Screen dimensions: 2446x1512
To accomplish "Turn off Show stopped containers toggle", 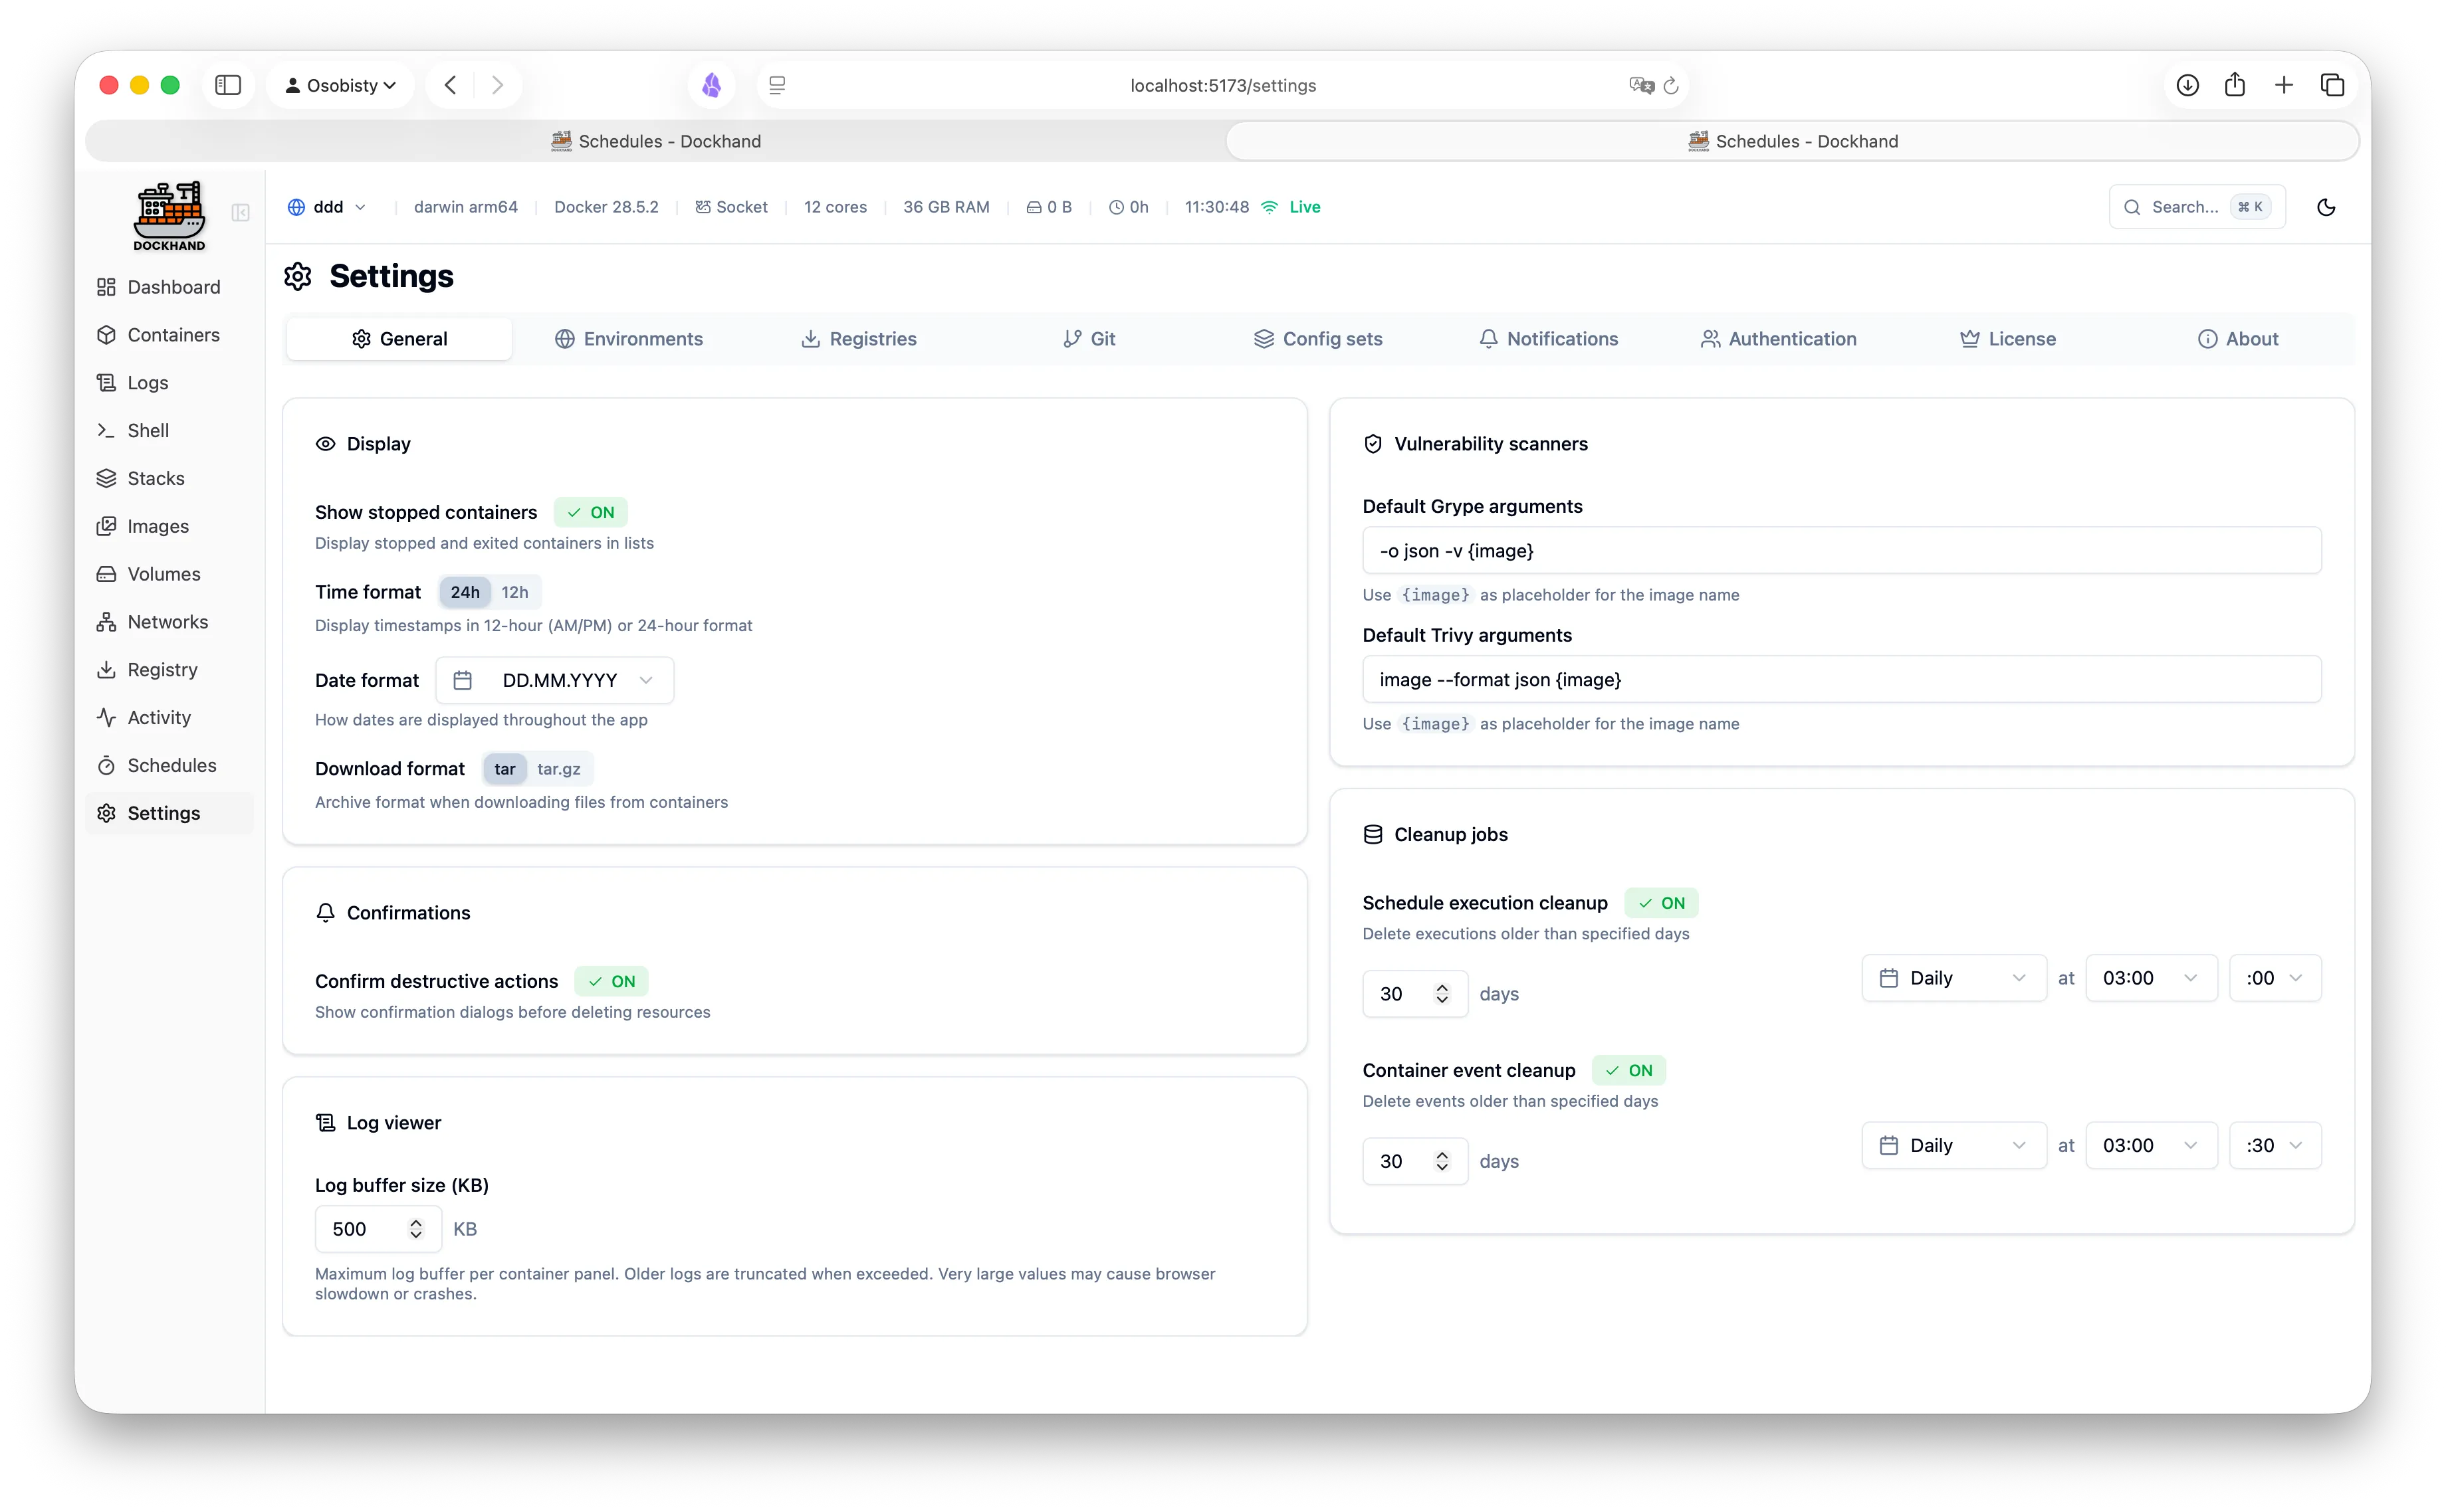I will [x=590, y=512].
